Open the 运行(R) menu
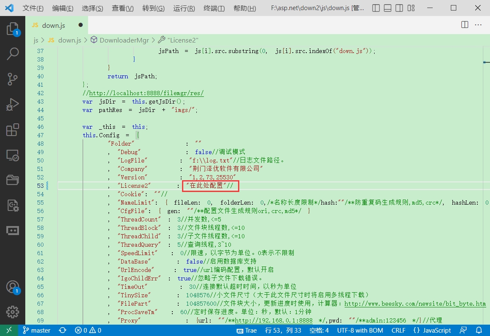The width and height of the screenshot is (490, 336). [x=184, y=8]
